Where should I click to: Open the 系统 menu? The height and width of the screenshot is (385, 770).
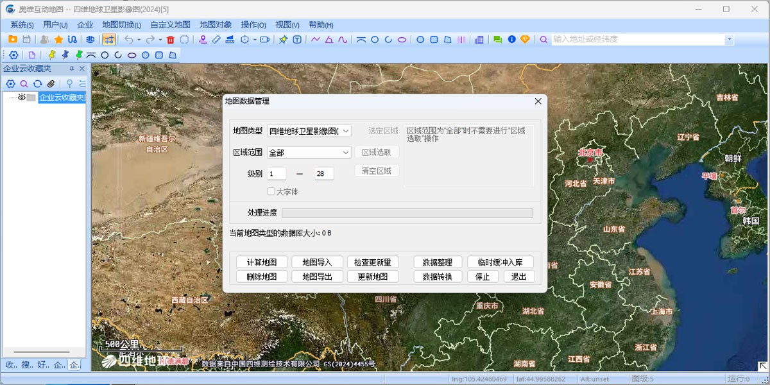[x=22, y=25]
